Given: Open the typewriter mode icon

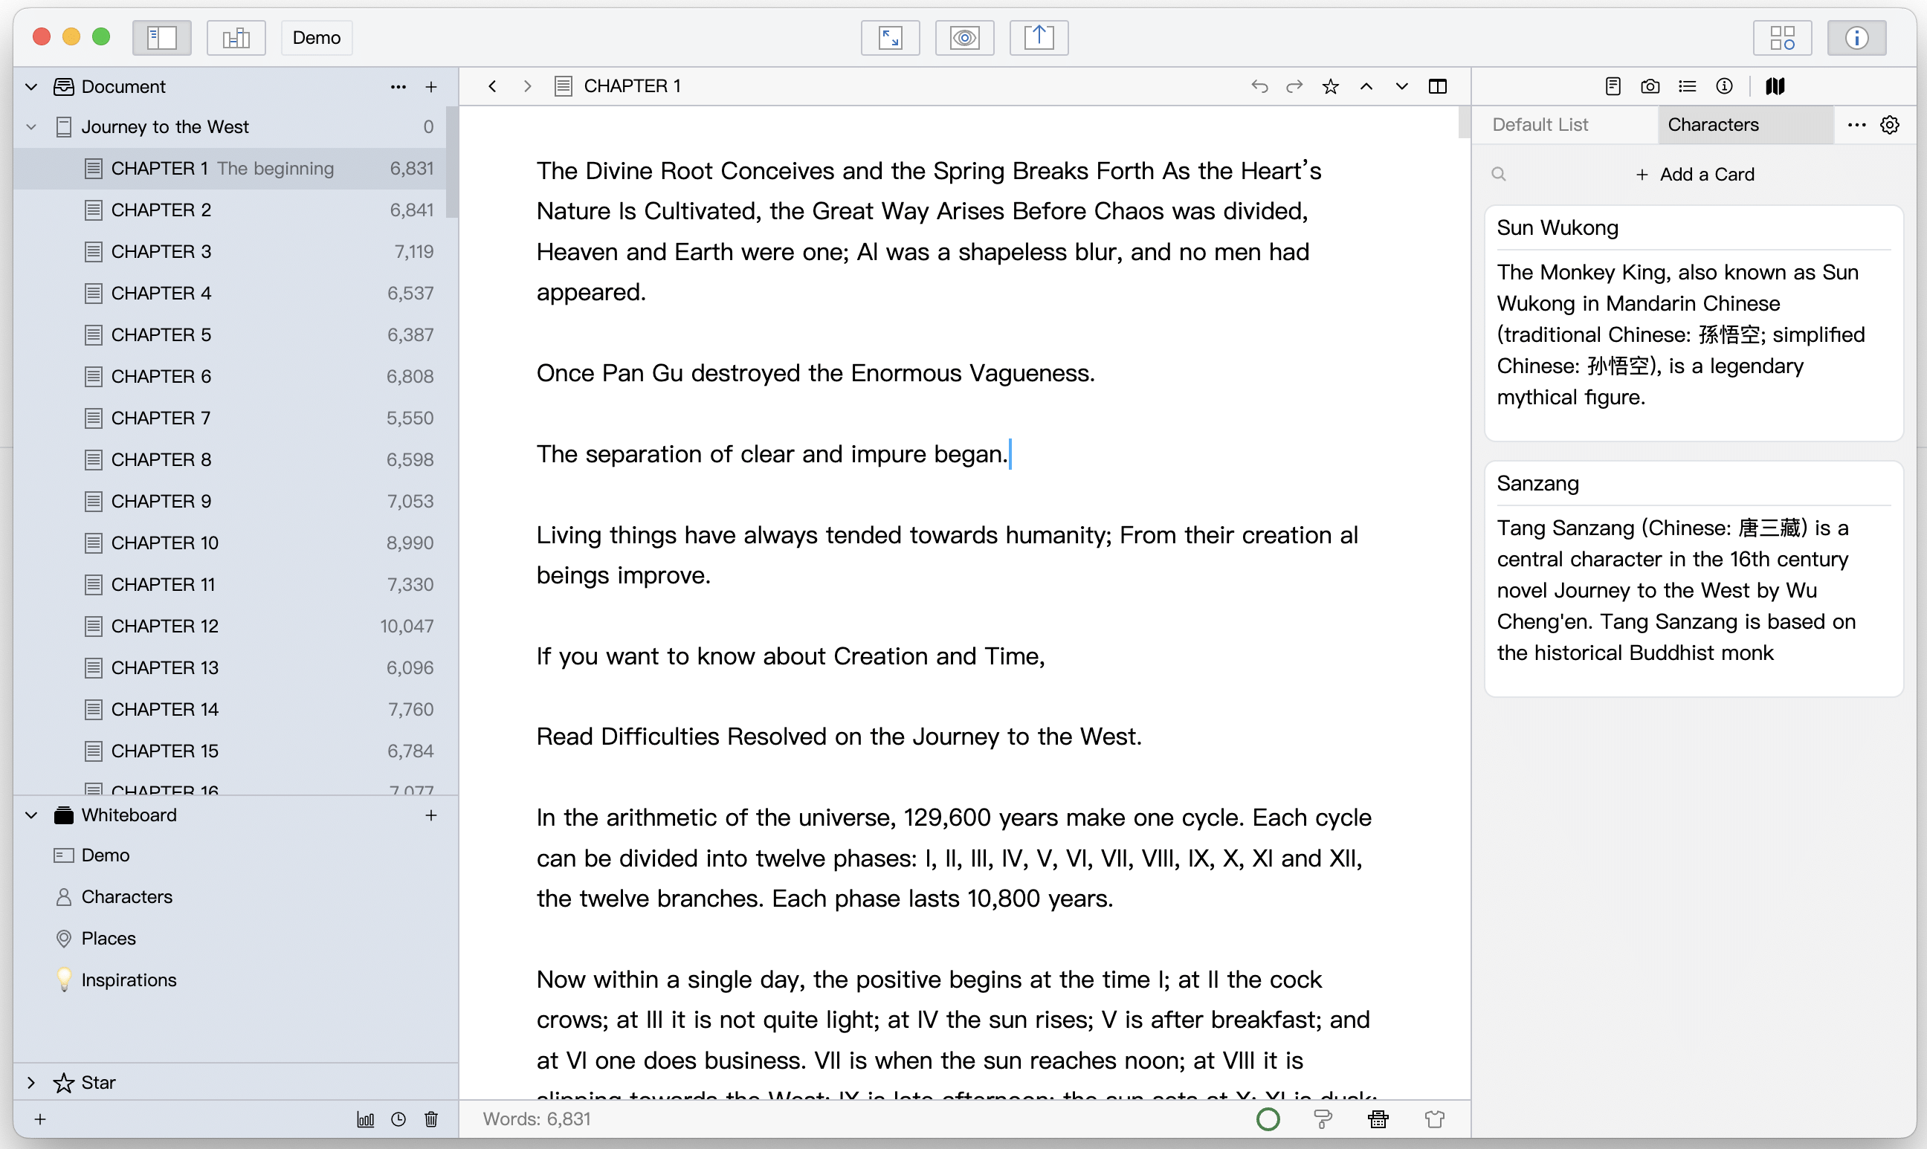Looking at the screenshot, I should tap(1378, 1119).
